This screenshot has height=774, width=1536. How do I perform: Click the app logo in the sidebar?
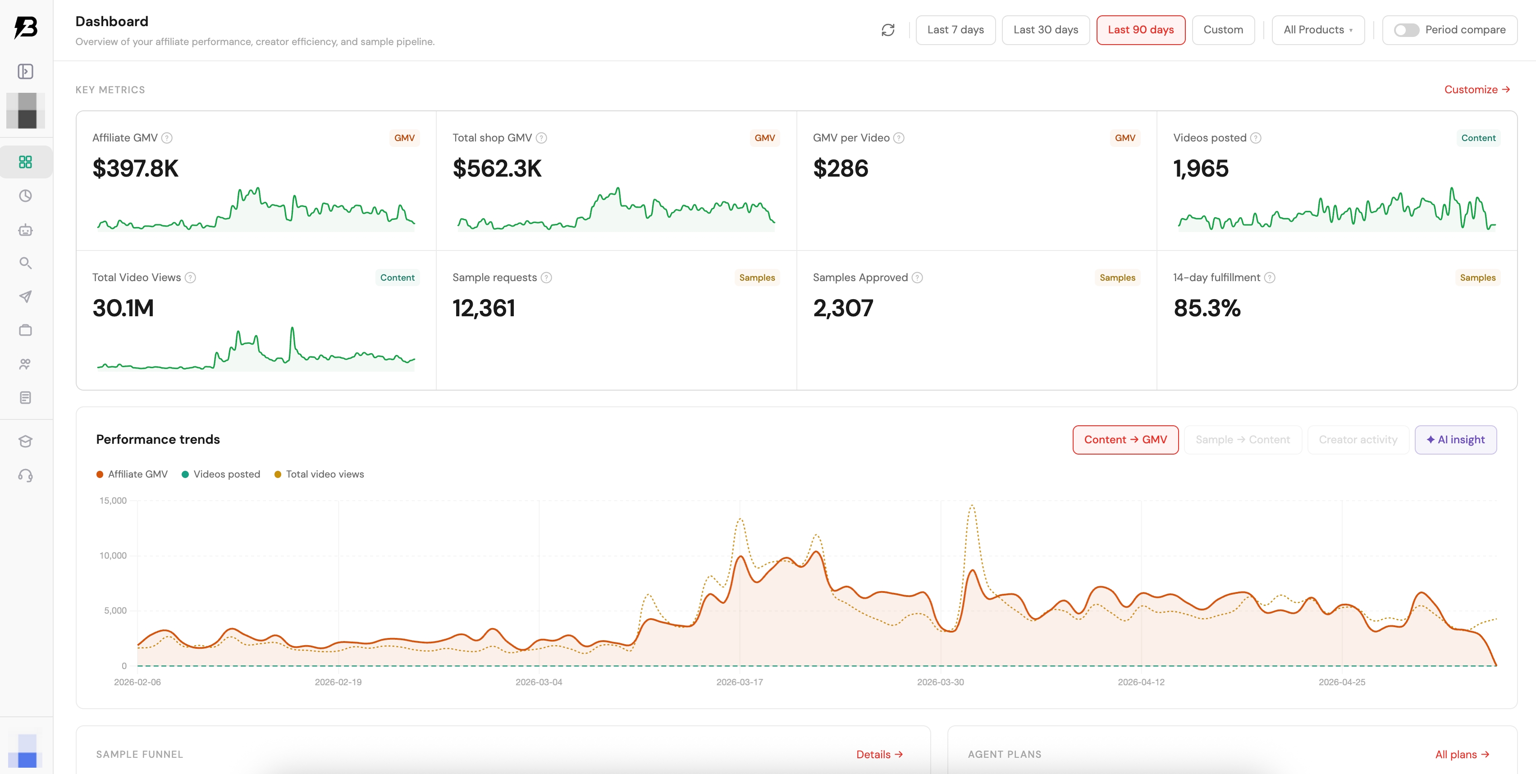[26, 27]
